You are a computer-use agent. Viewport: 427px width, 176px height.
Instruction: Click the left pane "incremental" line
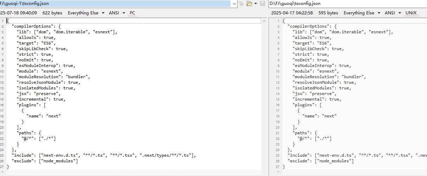[x=41, y=99]
